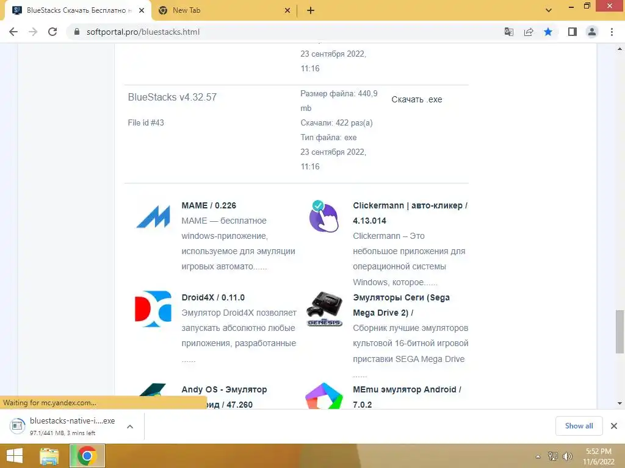Click the Clickermann pointer icon
The width and height of the screenshot is (625, 468).
coord(323,216)
